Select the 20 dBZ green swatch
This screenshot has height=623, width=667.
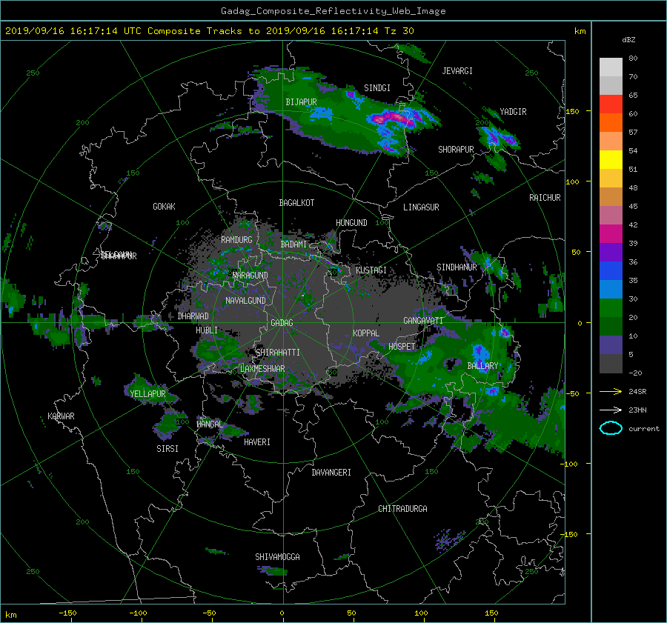(x=611, y=308)
